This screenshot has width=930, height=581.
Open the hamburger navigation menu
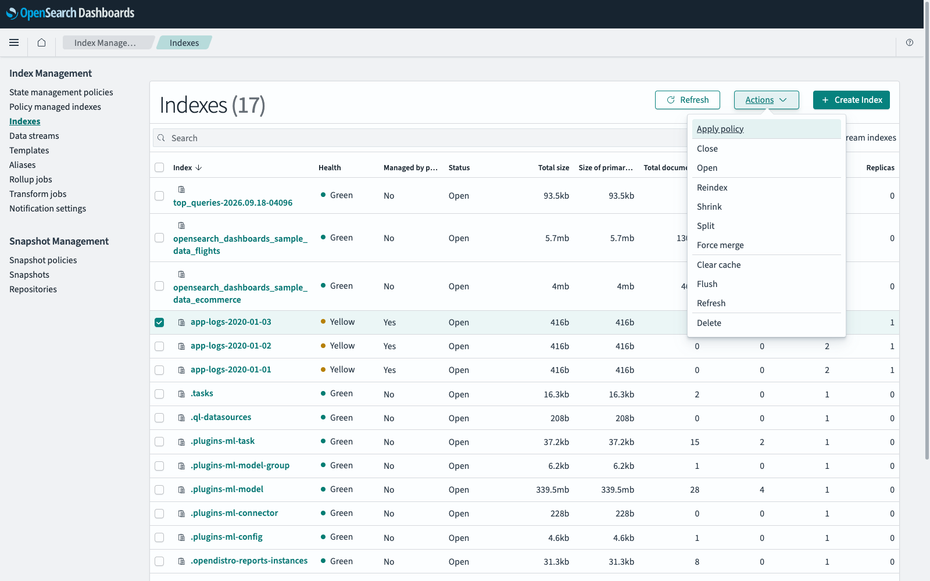(x=14, y=42)
